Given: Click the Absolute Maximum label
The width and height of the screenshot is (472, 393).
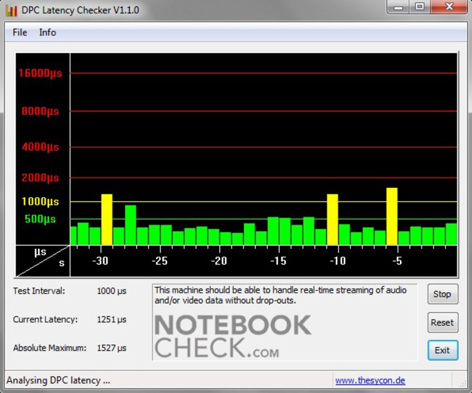Looking at the screenshot, I should [x=50, y=348].
